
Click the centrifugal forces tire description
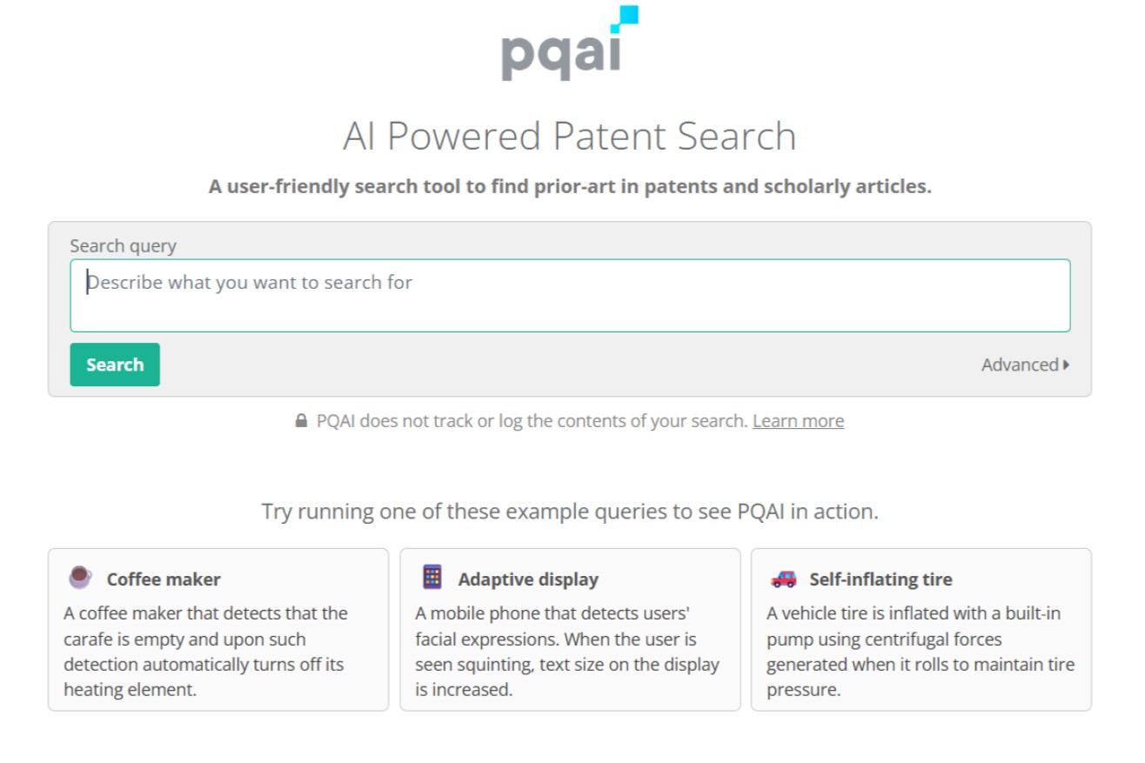pyautogui.click(x=920, y=652)
